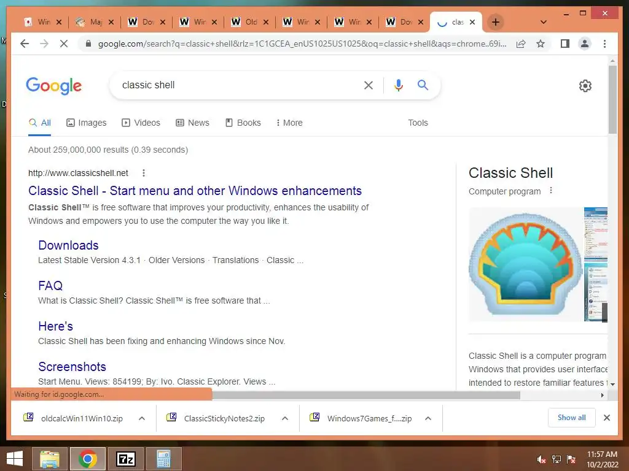Switch to Books results
The image size is (629, 471).
[243, 123]
